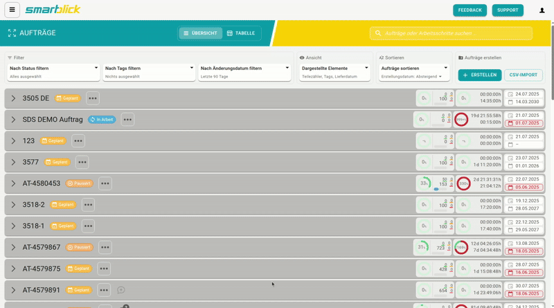Expand the AT-4580453 order row

[x=13, y=183]
